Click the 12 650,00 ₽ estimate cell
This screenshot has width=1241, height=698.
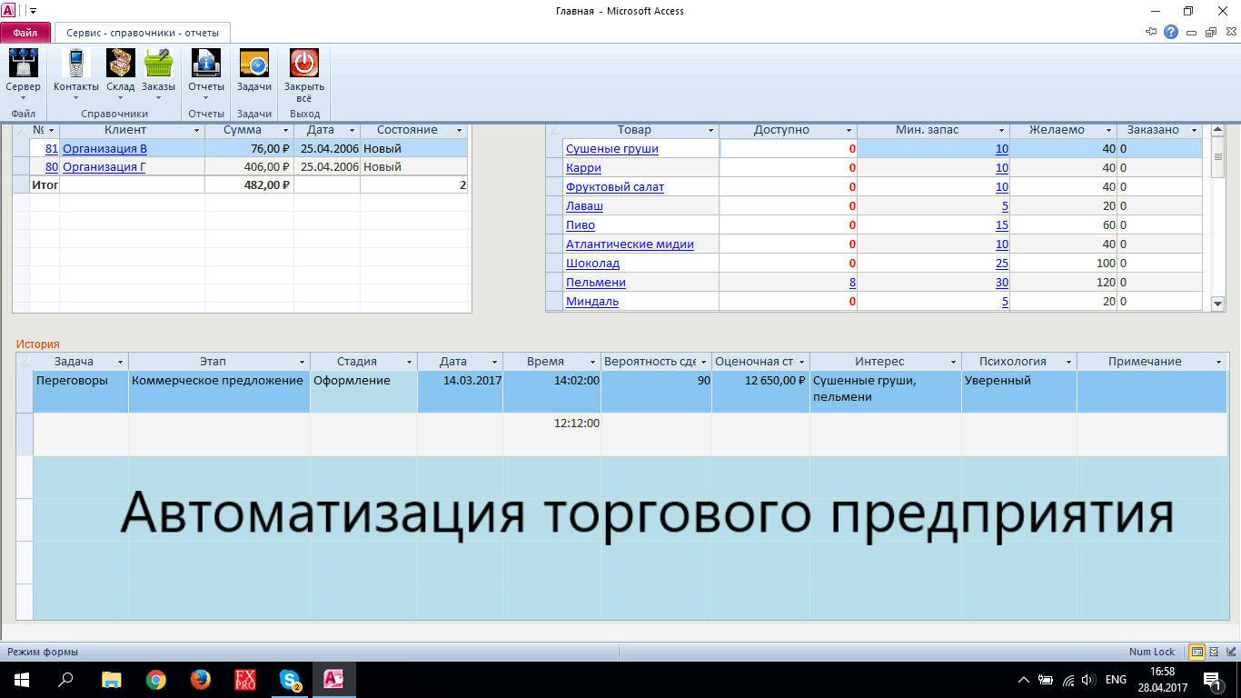click(x=760, y=392)
